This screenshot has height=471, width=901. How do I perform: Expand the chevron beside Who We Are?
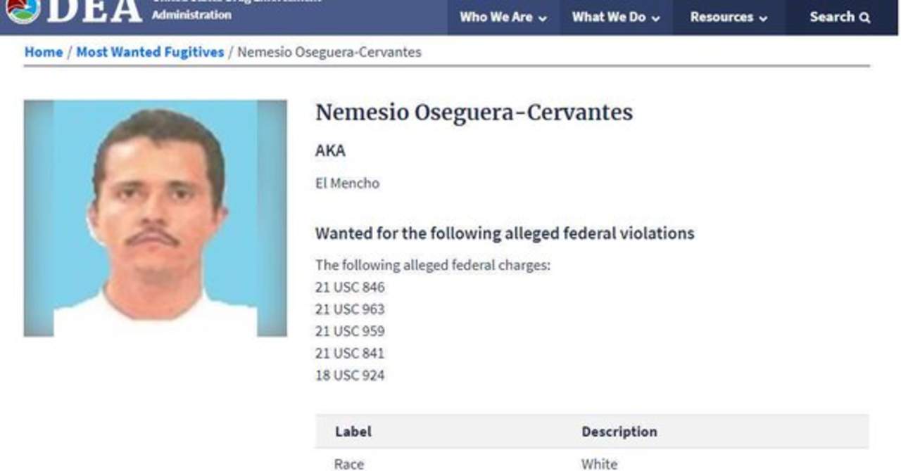pos(543,18)
